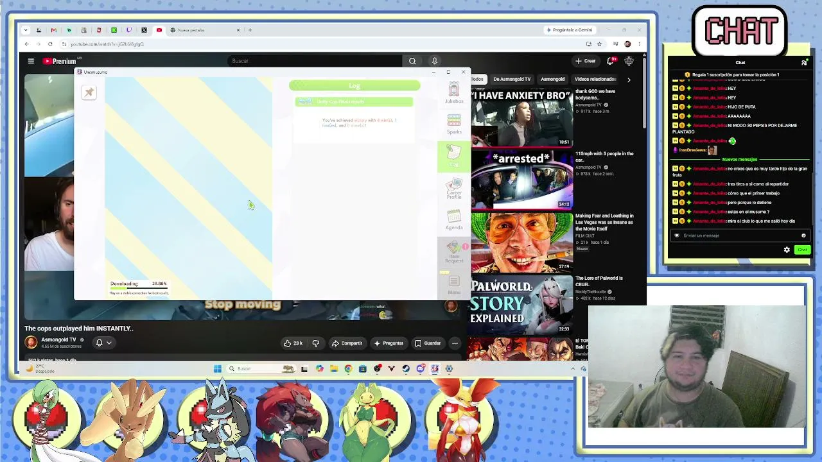Start voice search with microphone icon
The image size is (822, 462).
[435, 61]
